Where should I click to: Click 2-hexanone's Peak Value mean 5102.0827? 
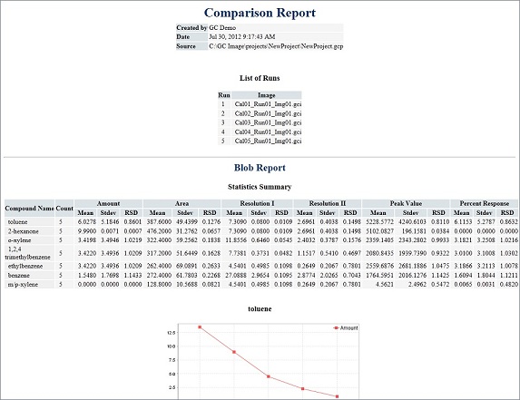click(379, 231)
